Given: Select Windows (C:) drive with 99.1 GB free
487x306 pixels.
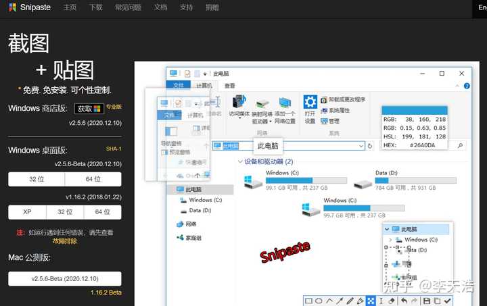Looking at the screenshot, I should pyautogui.click(x=295, y=180).
